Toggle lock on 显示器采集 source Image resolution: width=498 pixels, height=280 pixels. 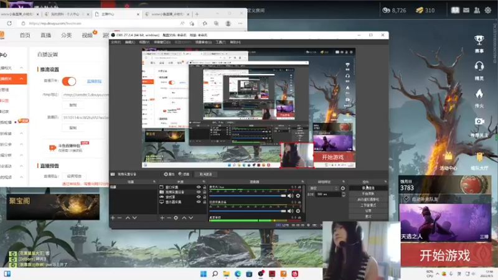204,202
